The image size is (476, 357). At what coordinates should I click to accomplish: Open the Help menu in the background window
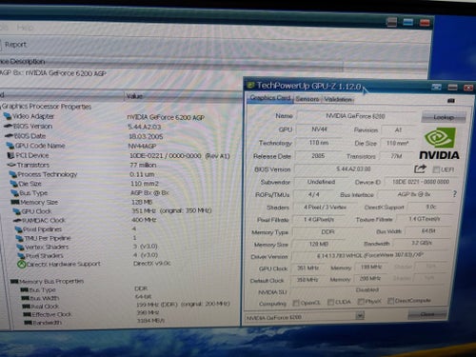25,28
